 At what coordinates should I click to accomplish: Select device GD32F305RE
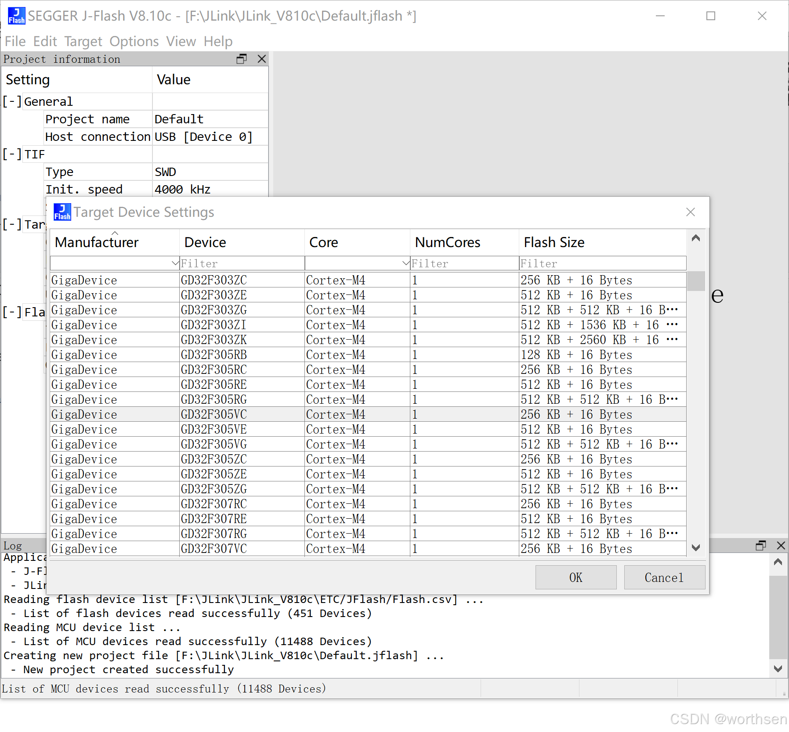click(368, 384)
